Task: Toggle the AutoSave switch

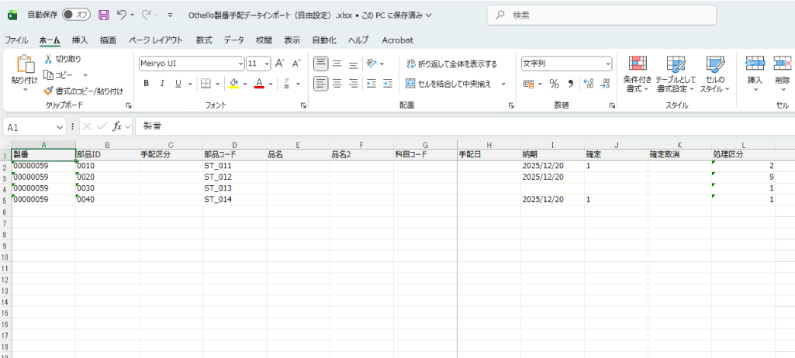Action: [76, 15]
